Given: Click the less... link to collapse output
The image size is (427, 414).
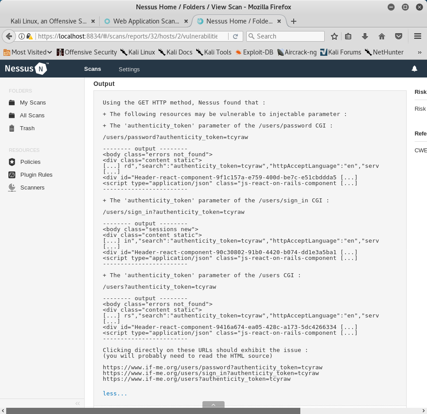Looking at the screenshot, I should click(x=115, y=393).
